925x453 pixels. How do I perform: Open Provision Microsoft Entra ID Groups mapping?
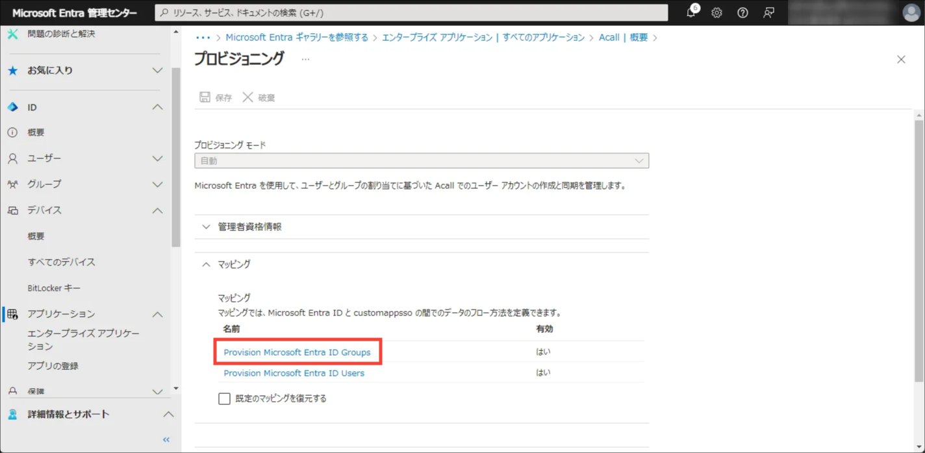[x=298, y=351]
